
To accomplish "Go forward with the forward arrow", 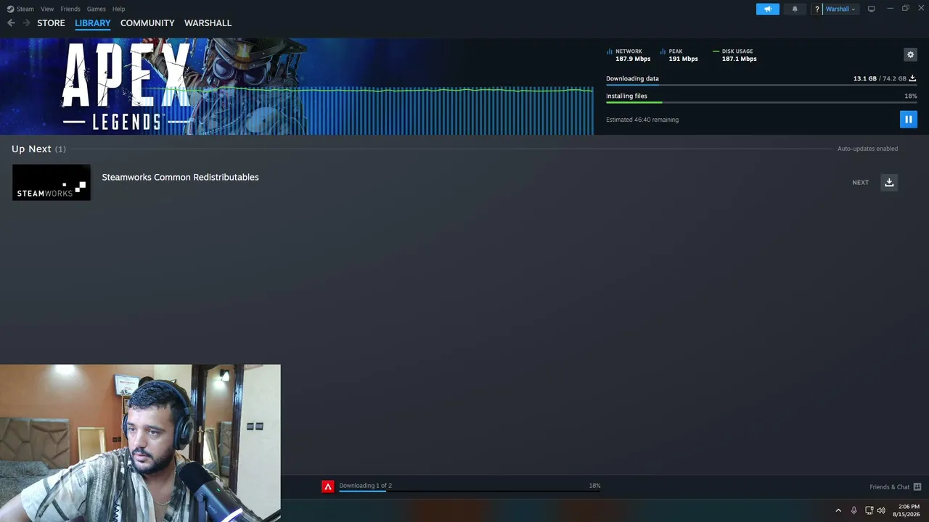I will point(26,23).
